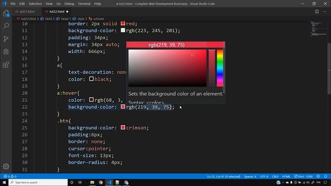
Task: Click html in the breadcrumb path
Action: click(x=48, y=19)
